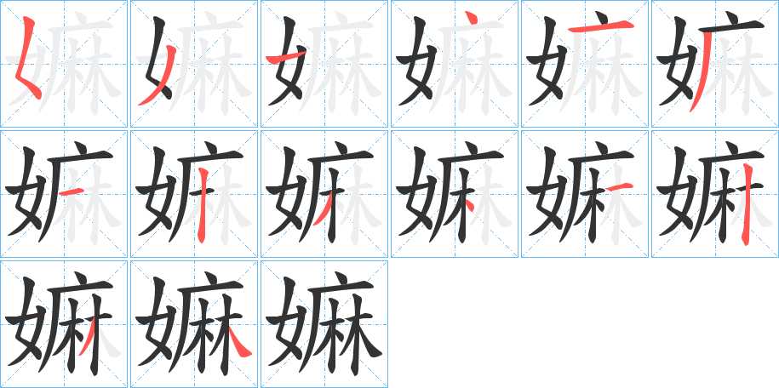Select panel showing red 广 left-falling stroke

point(715,64)
